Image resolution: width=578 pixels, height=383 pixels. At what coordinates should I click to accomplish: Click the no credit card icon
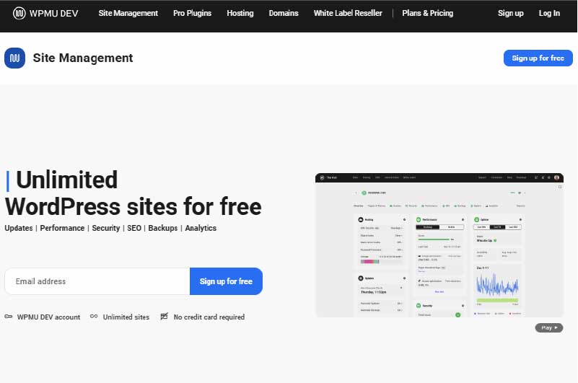(x=165, y=316)
